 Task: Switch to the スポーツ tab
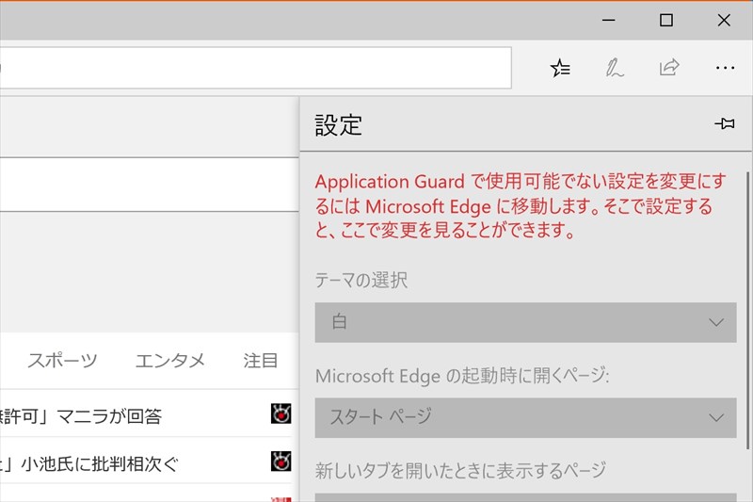[x=62, y=361]
